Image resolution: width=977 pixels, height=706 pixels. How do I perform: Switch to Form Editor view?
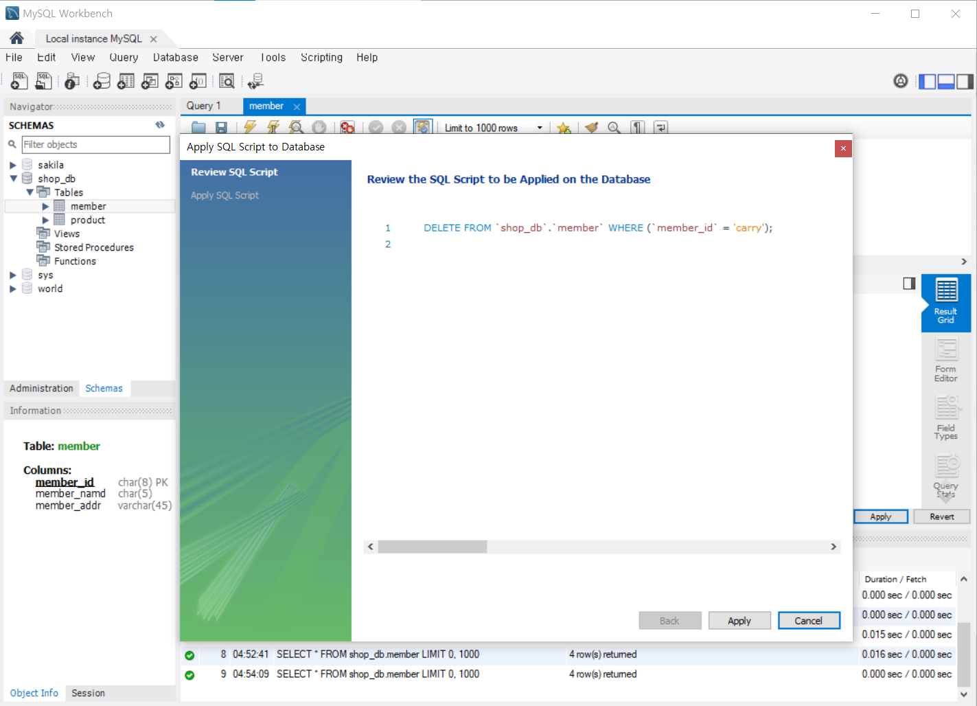946,361
